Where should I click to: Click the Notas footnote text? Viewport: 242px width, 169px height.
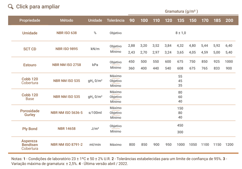coord(119,161)
